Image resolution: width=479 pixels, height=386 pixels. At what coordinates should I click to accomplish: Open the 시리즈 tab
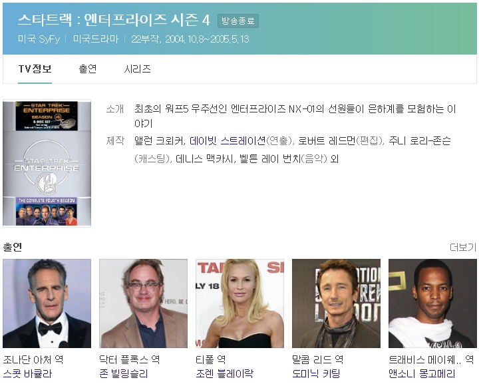coord(137,69)
